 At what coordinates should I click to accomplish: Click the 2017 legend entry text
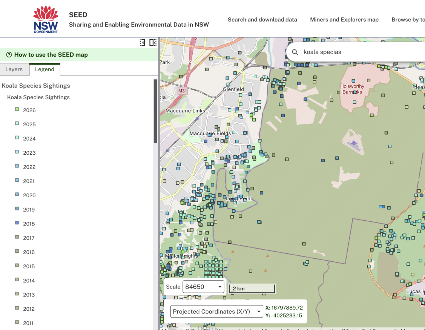(29, 238)
